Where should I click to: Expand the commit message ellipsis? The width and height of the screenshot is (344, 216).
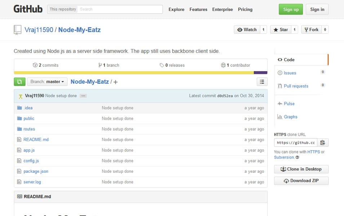(x=83, y=96)
